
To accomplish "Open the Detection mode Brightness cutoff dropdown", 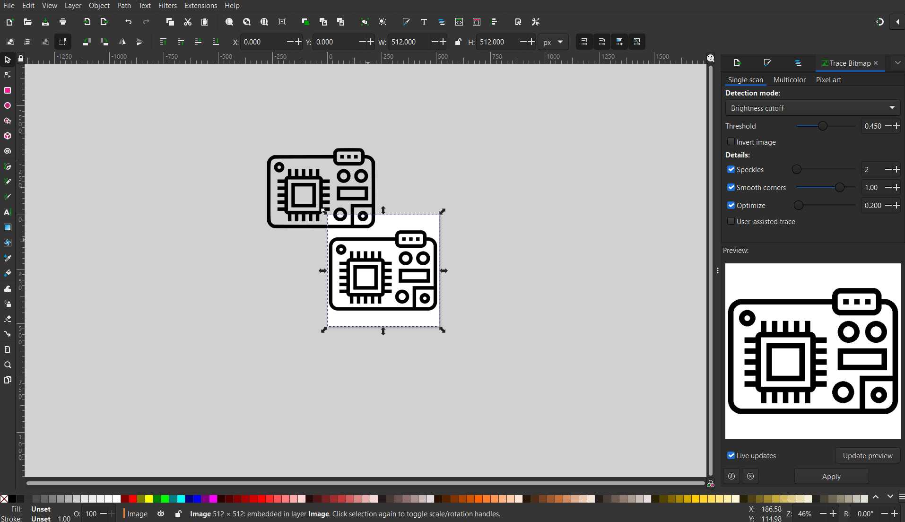I will point(812,108).
